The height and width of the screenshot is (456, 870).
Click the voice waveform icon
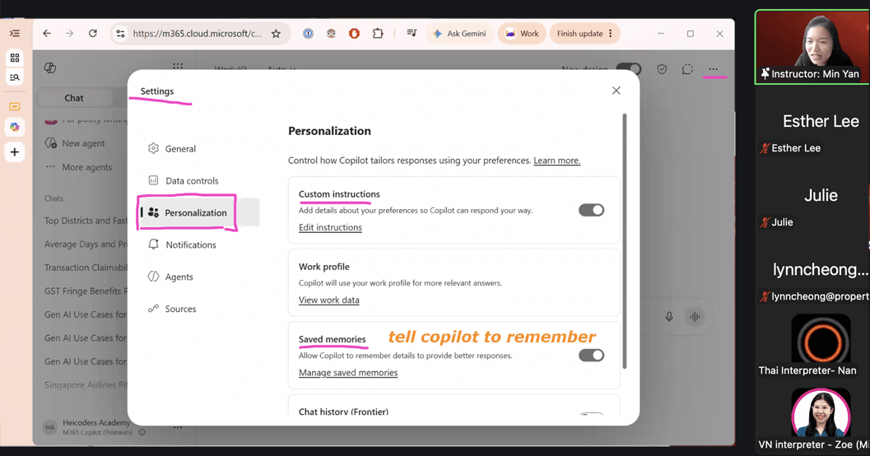(694, 317)
